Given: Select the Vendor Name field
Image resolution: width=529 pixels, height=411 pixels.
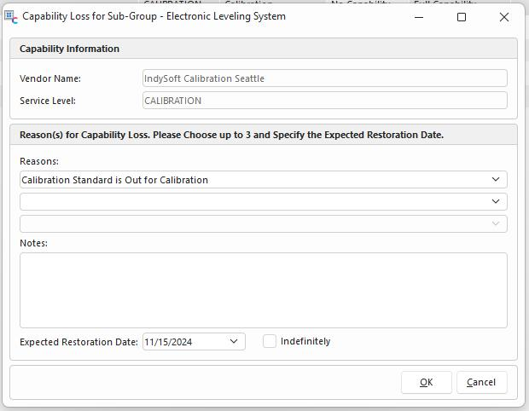Looking at the screenshot, I should click(x=324, y=78).
